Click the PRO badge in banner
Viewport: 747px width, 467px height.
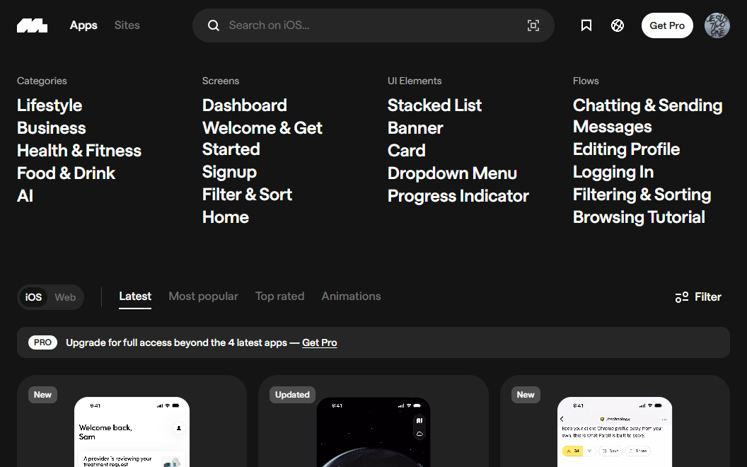(42, 342)
